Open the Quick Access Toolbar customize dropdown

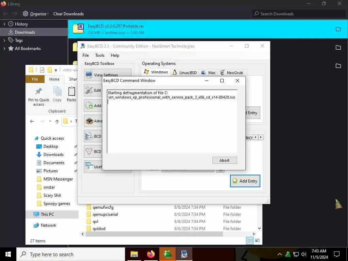(x=56, y=70)
